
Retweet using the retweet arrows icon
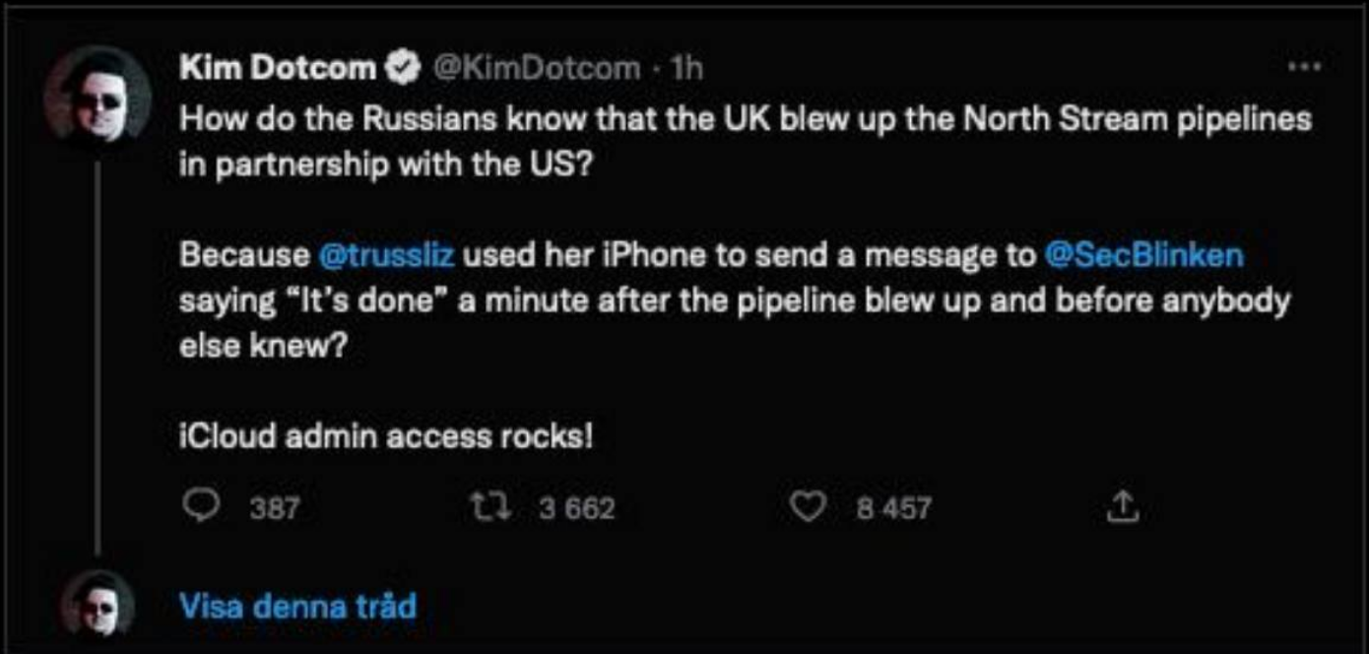coord(489,506)
